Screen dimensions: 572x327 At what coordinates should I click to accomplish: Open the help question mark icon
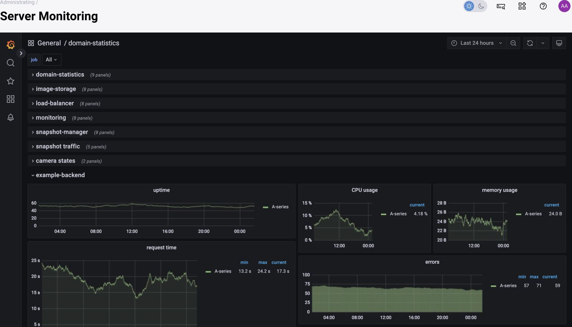pos(543,6)
